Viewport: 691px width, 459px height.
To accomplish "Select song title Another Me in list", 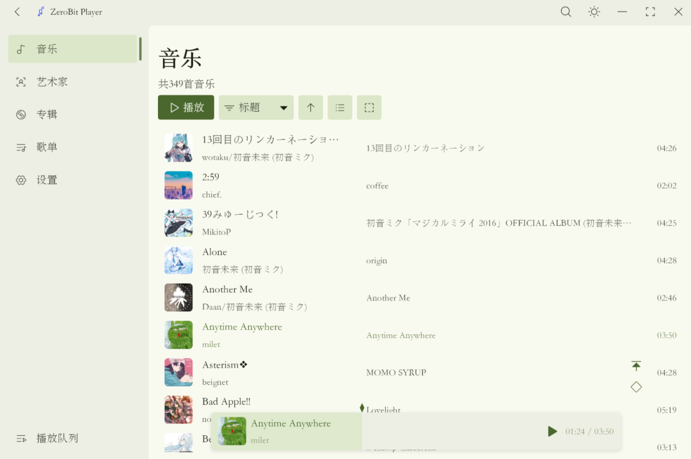I will coord(227,290).
